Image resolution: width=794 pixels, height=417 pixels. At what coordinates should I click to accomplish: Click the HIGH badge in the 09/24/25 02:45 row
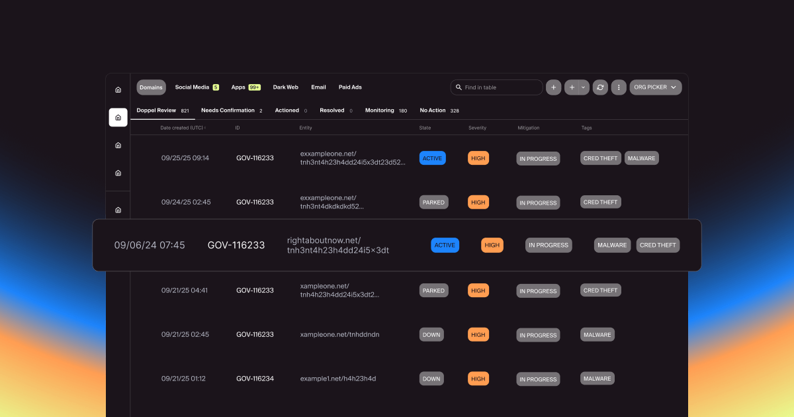(x=478, y=203)
